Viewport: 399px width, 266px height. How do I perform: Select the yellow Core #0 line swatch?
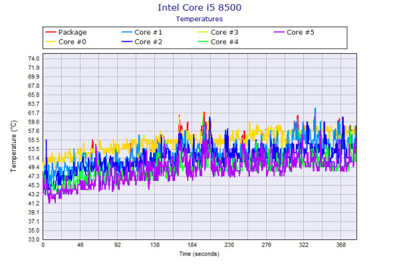tap(51, 41)
